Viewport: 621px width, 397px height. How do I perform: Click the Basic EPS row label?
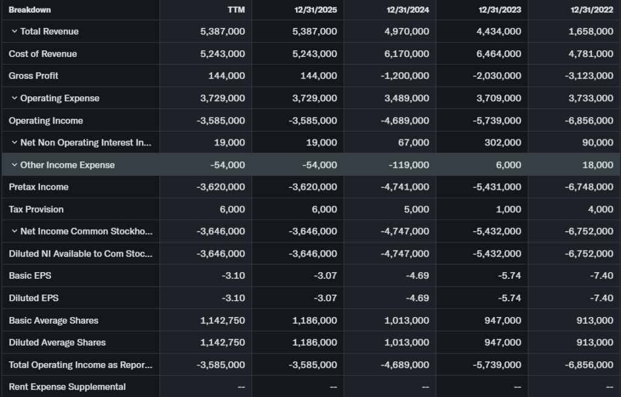pos(30,276)
